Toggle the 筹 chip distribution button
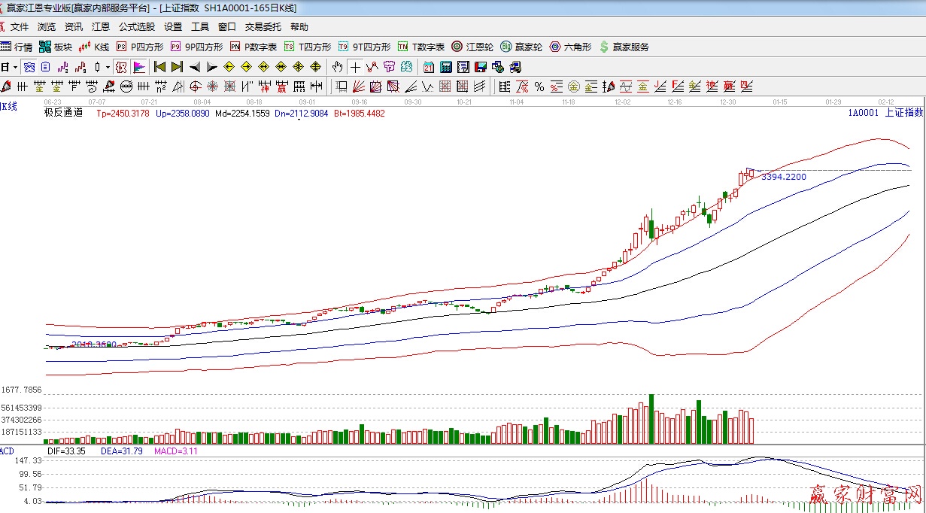 click(389, 67)
